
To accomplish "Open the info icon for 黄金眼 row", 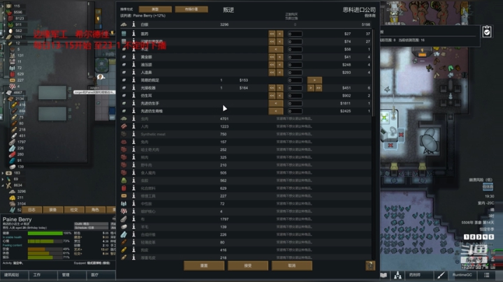I will pos(133,57).
